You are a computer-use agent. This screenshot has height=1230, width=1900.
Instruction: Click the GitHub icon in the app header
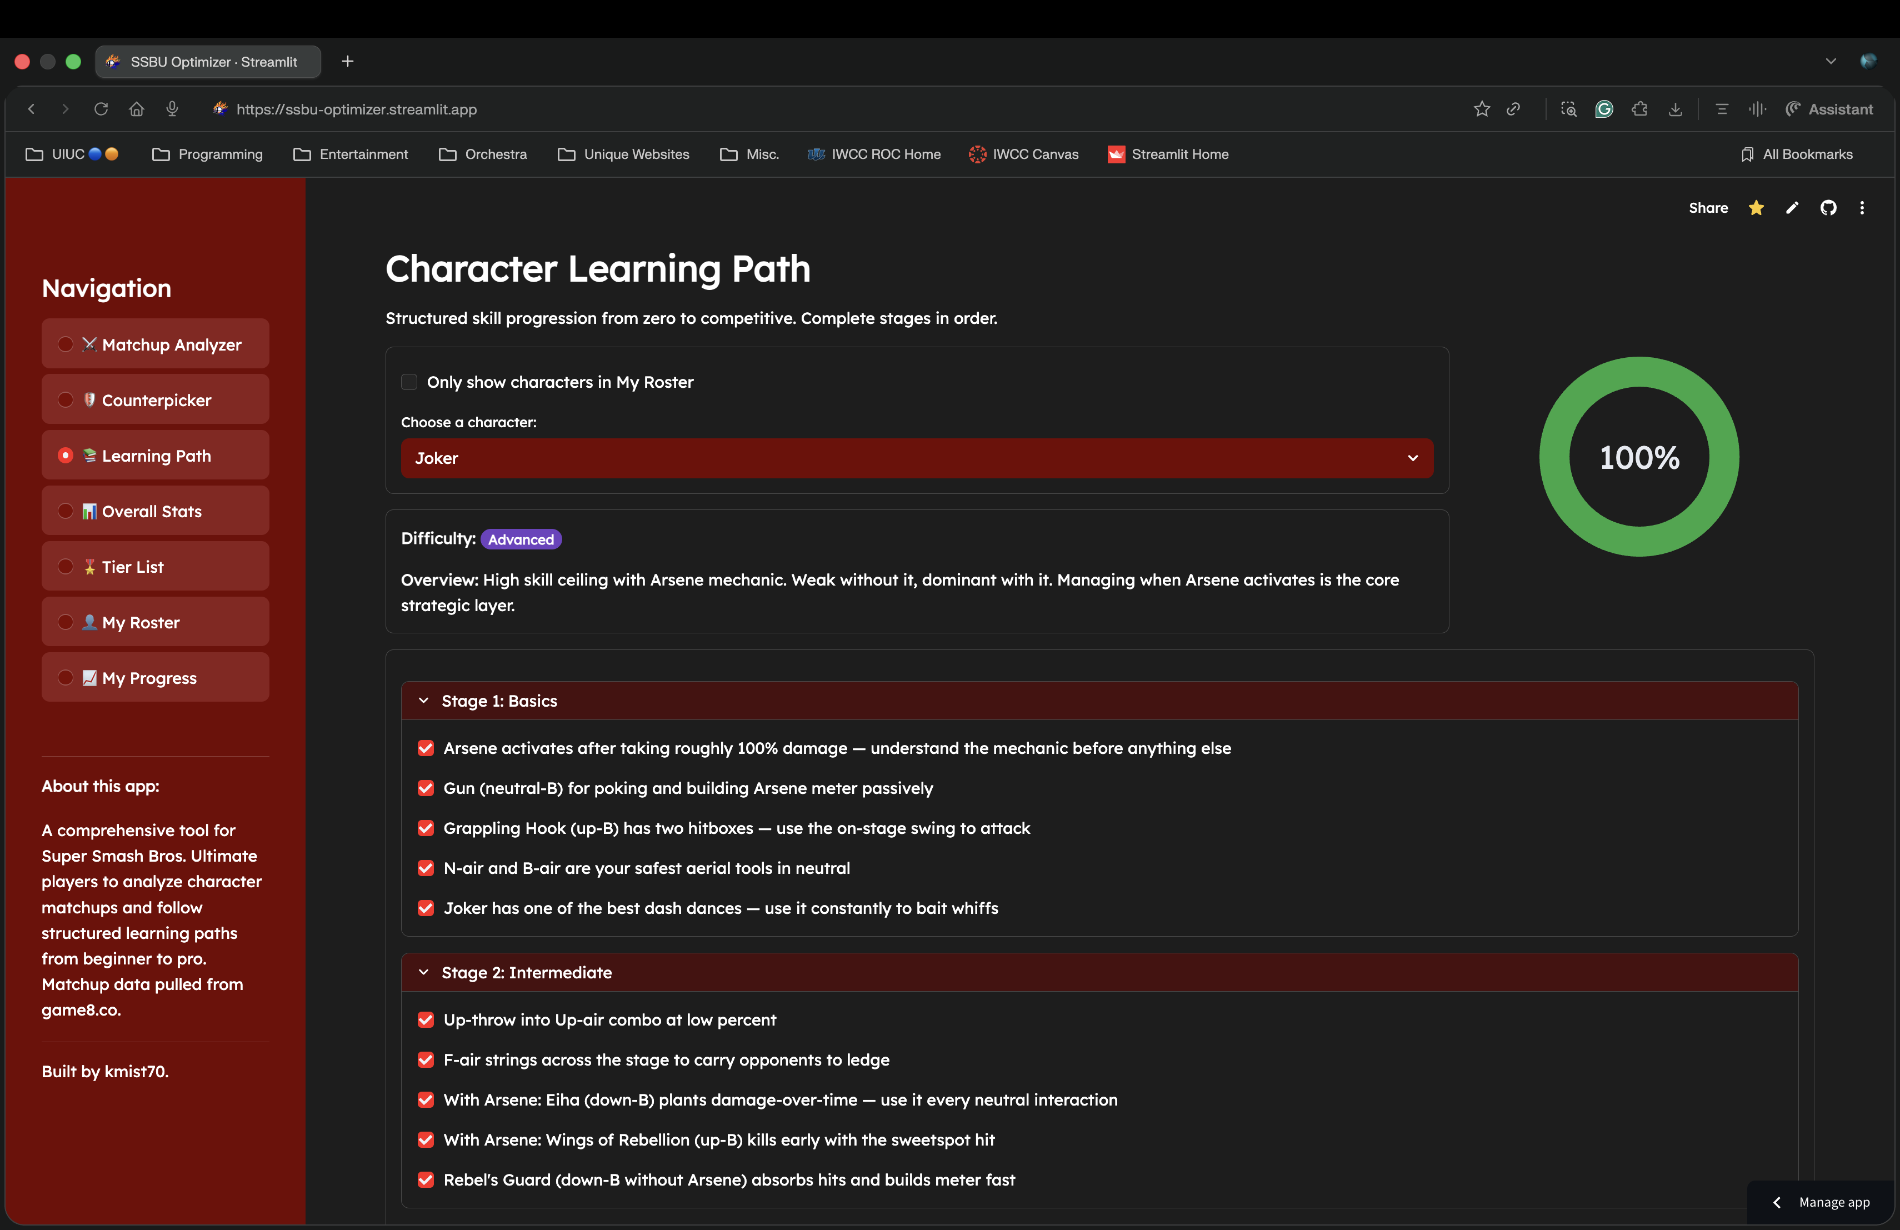1828,208
